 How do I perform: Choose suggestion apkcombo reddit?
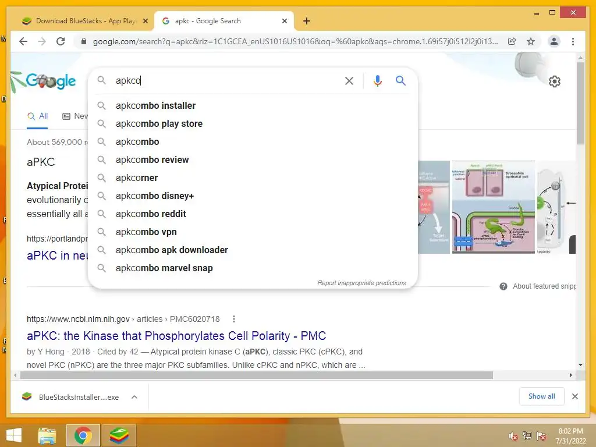coord(253,214)
